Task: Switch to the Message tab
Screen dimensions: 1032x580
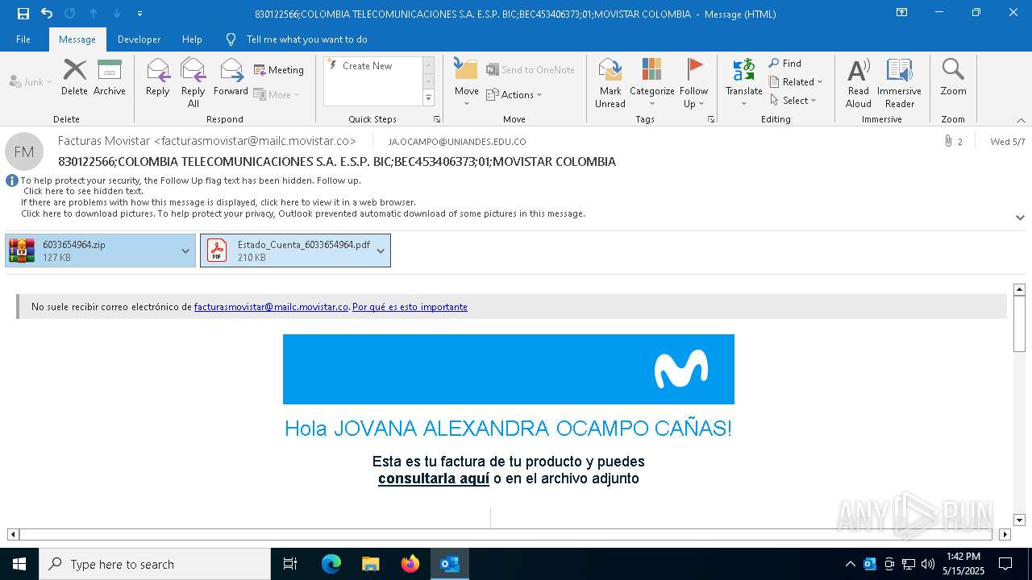Action: (x=77, y=39)
